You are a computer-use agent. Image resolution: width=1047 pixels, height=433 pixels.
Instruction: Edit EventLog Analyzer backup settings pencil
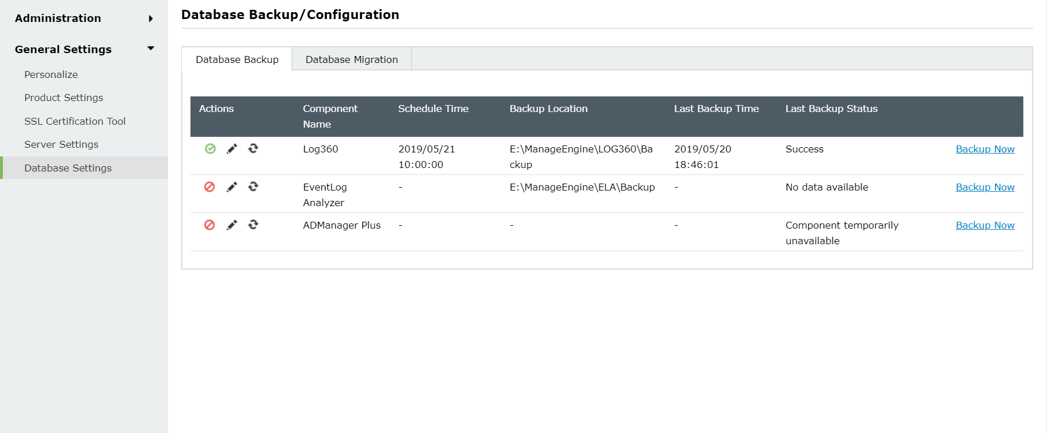click(x=232, y=186)
